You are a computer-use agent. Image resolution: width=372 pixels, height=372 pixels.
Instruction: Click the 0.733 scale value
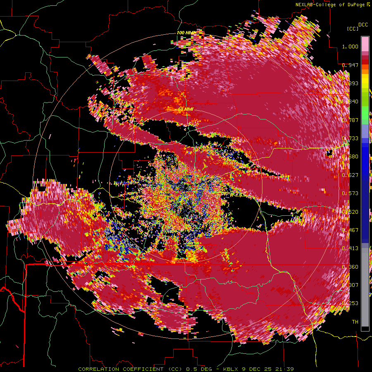click(x=350, y=138)
